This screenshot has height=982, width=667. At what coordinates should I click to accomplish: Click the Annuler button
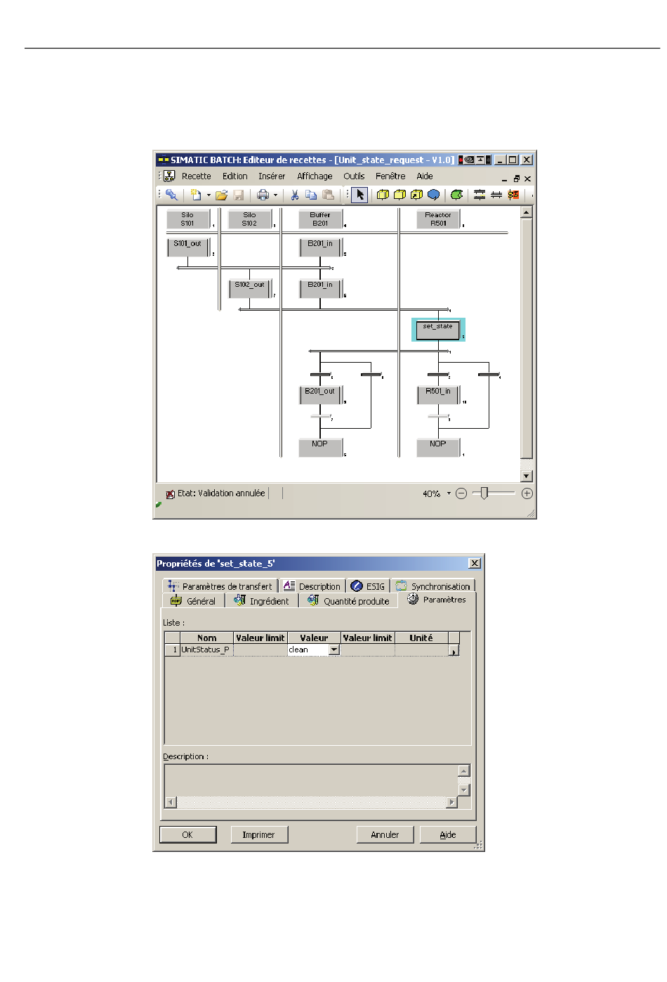(385, 834)
